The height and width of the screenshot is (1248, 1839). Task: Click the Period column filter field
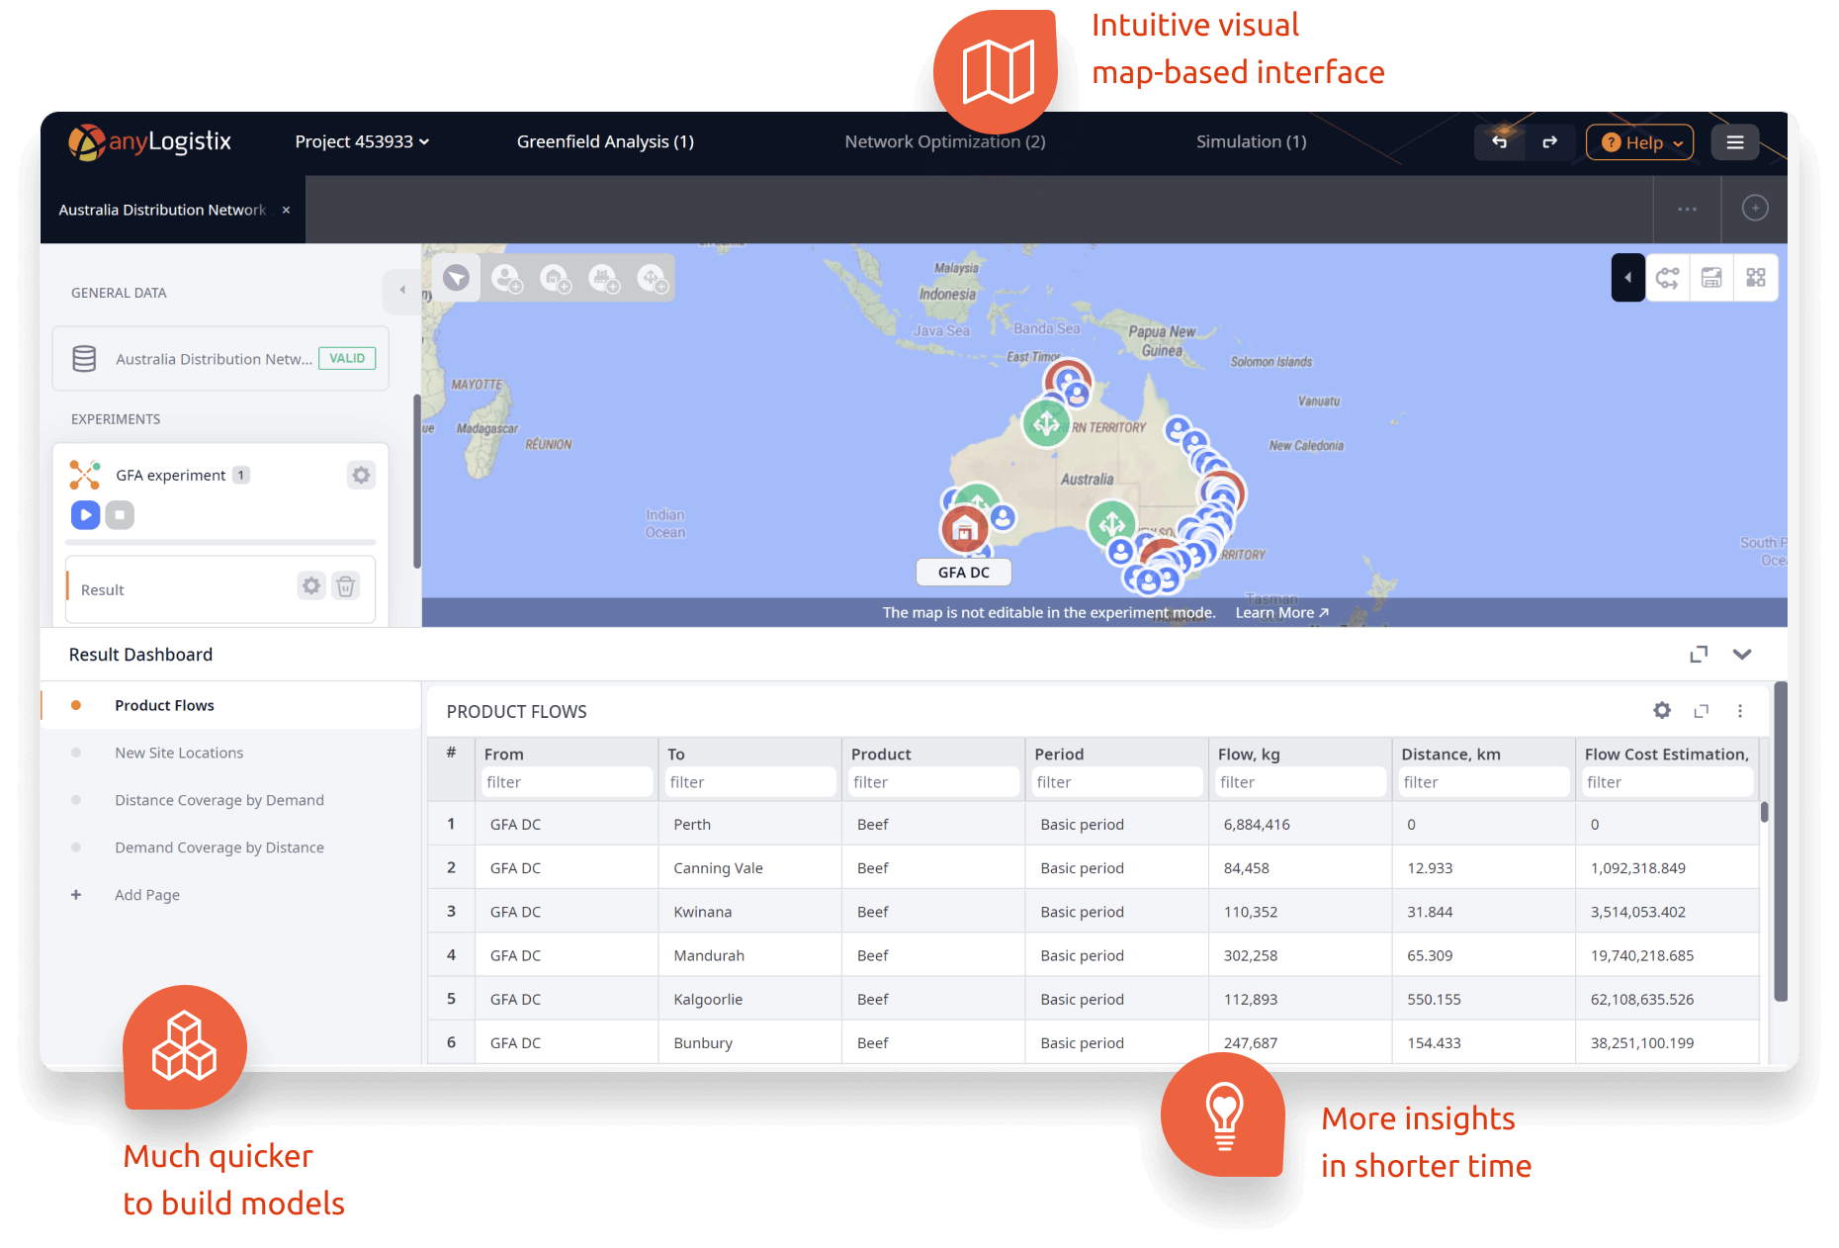pyautogui.click(x=1117, y=782)
